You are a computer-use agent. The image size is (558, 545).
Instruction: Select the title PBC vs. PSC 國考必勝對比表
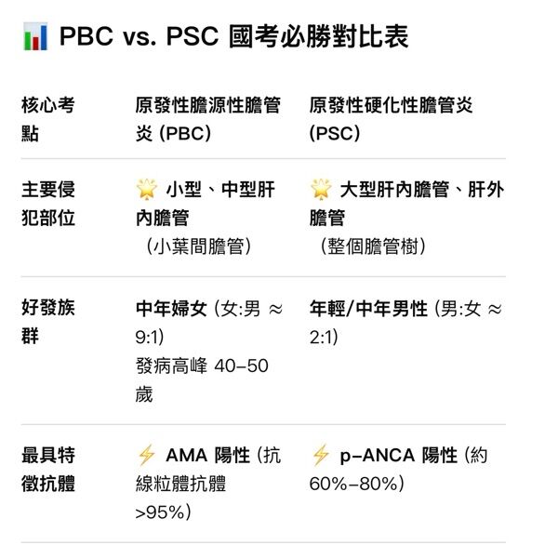pyautogui.click(x=233, y=36)
